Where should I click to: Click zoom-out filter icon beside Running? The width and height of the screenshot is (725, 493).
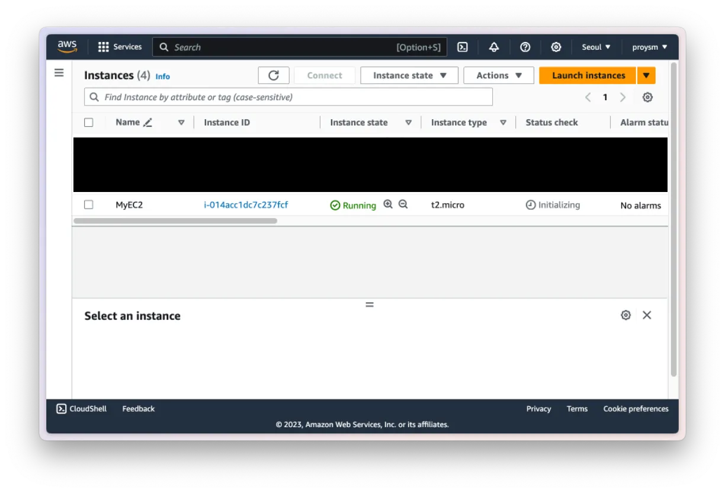403,204
